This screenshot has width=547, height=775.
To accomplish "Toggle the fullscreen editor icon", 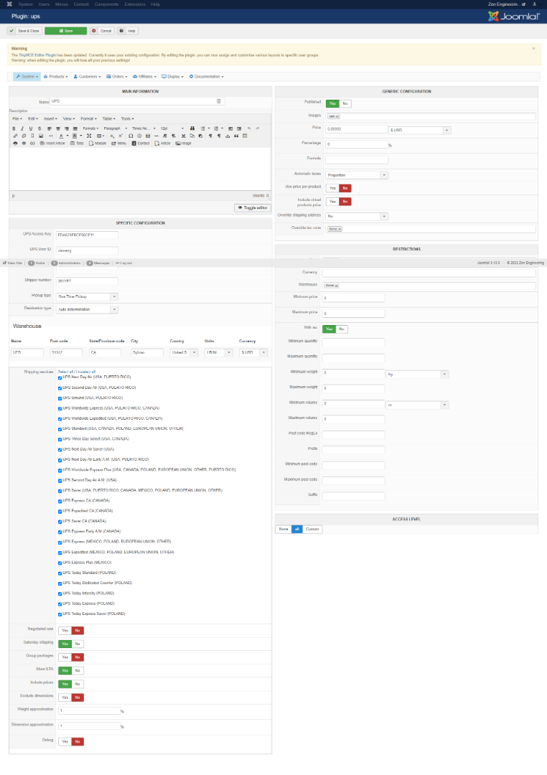I will (89, 136).
